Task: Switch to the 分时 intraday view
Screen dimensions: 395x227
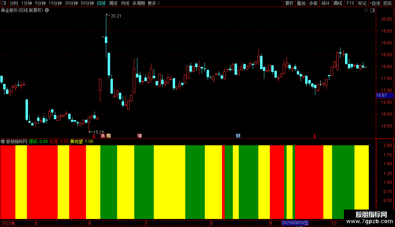Action: [14, 3]
